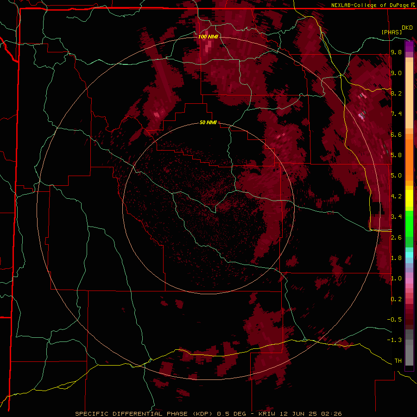Screen dimensions: 417x417
Task: Click the cyan segment of the color bar
Action: [409, 255]
